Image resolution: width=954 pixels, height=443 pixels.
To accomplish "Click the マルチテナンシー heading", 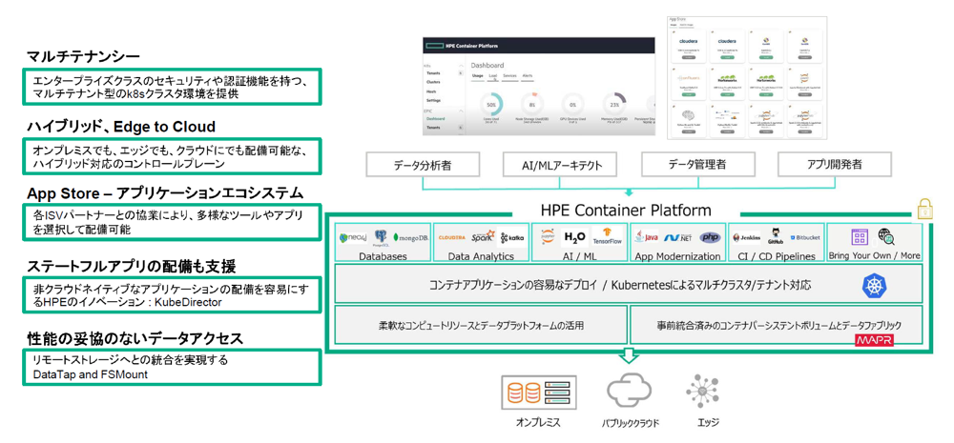I will tap(83, 57).
